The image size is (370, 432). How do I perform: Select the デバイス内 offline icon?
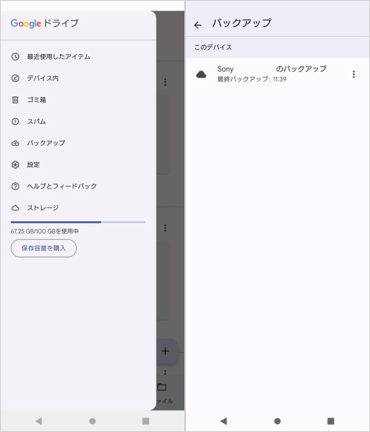pyautogui.click(x=15, y=78)
